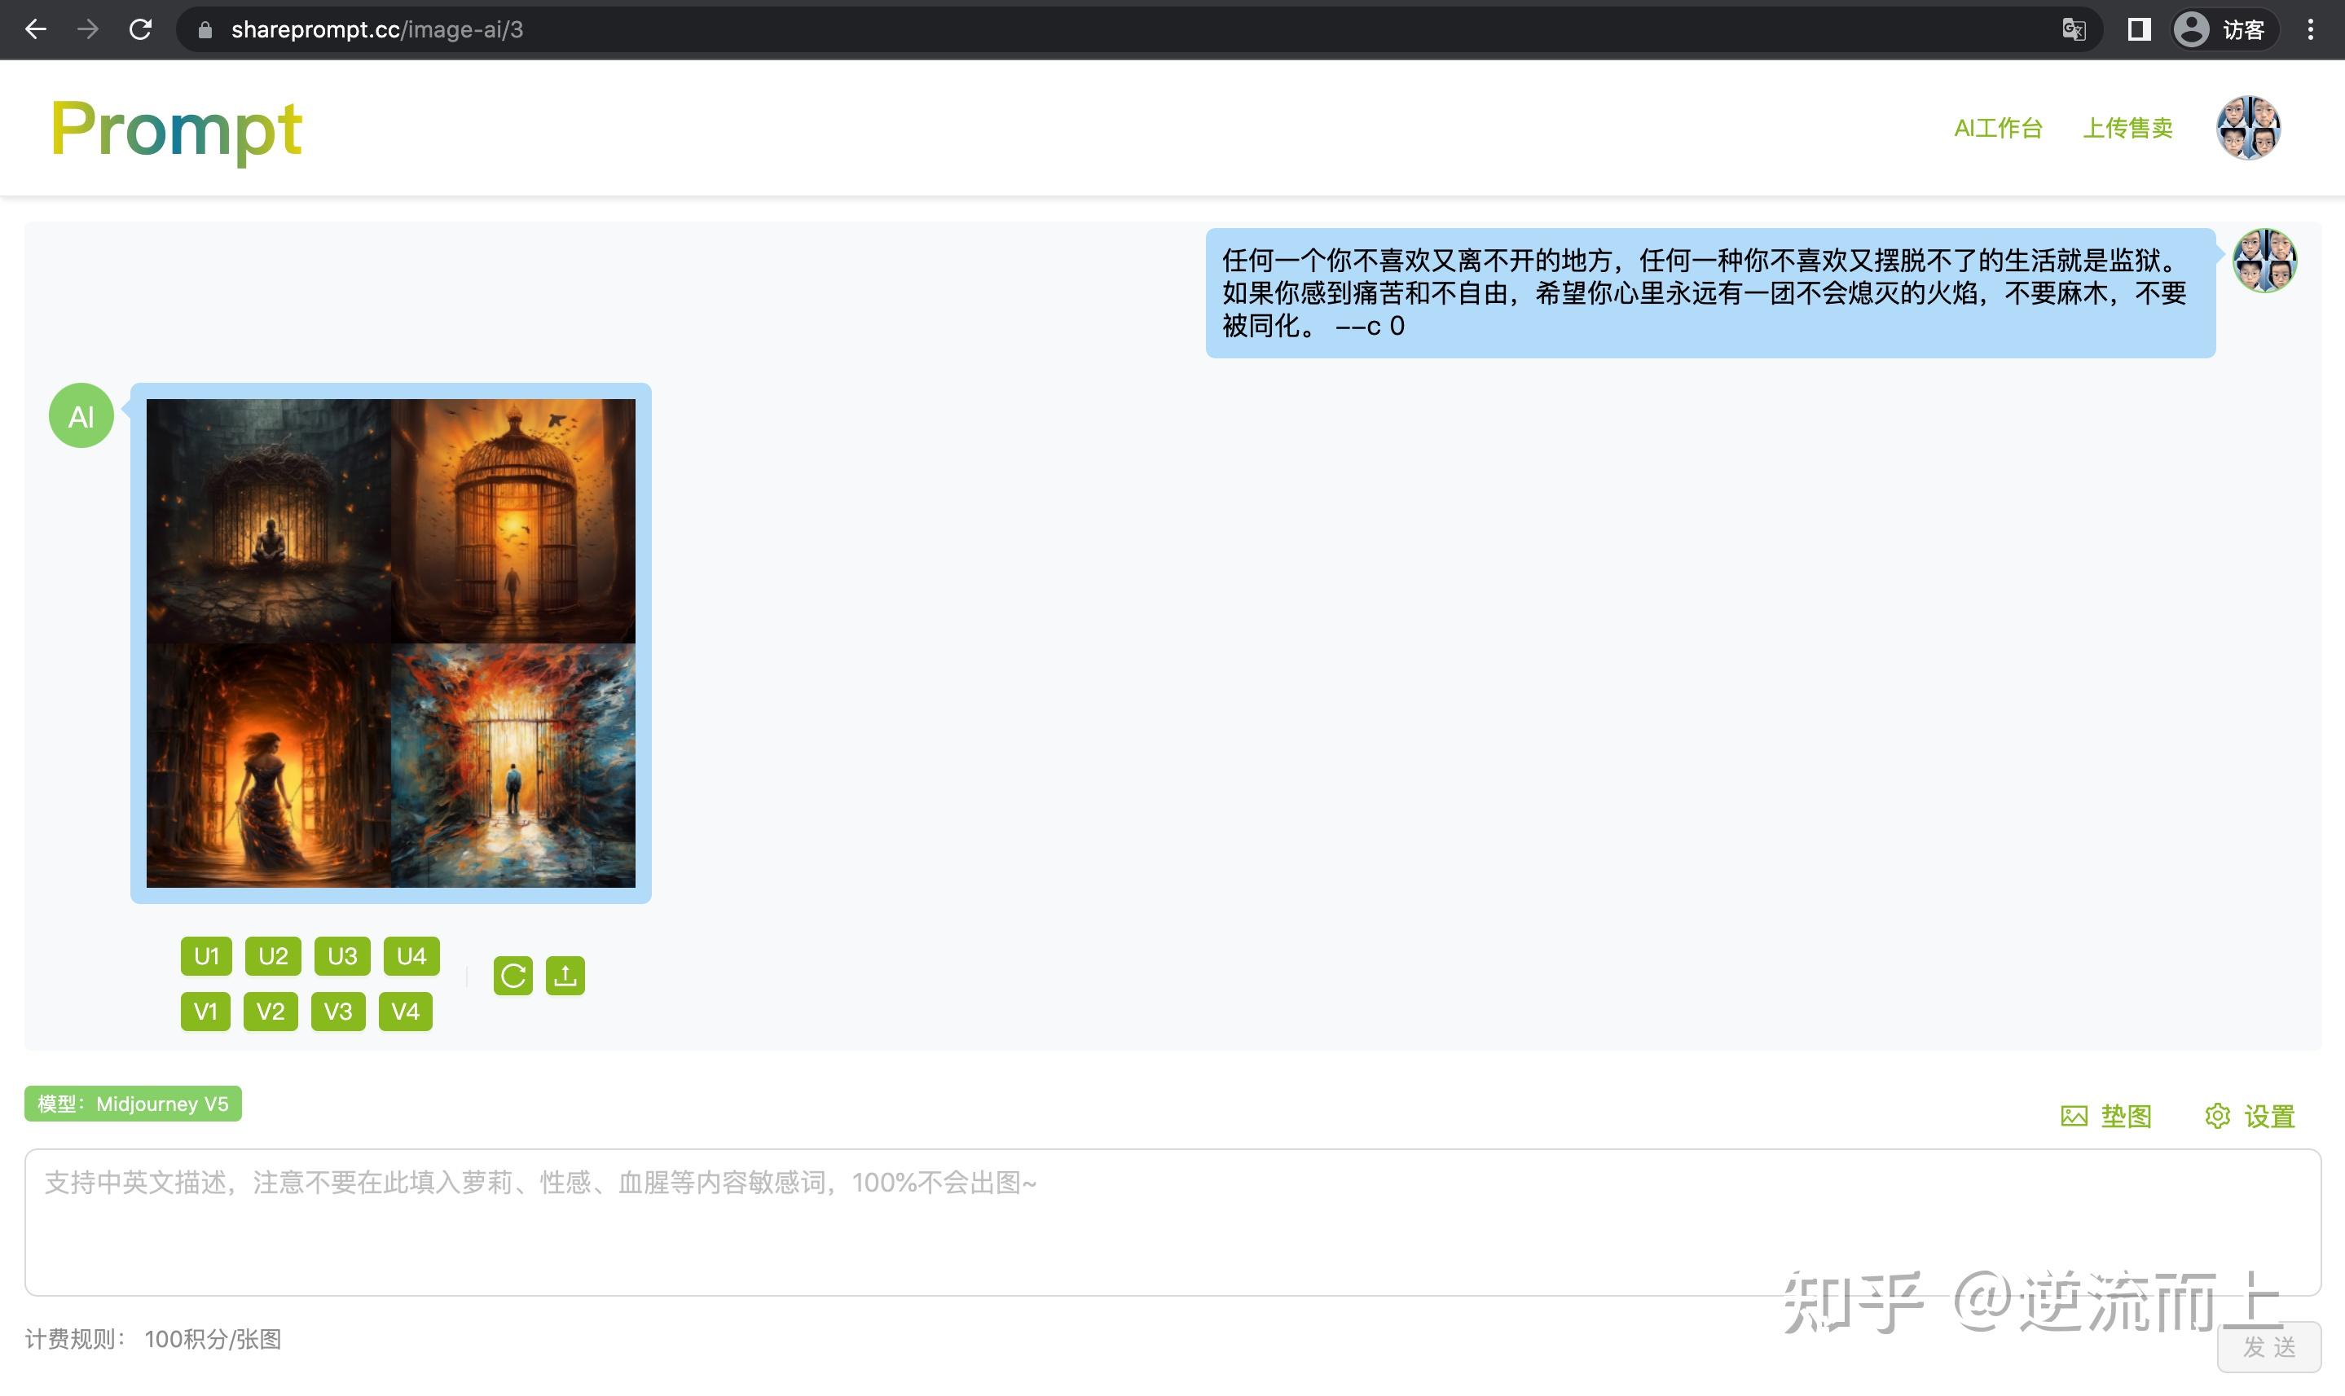Open the AI工作台 nav link
This screenshot has height=1396, width=2345.
pyautogui.click(x=1998, y=128)
